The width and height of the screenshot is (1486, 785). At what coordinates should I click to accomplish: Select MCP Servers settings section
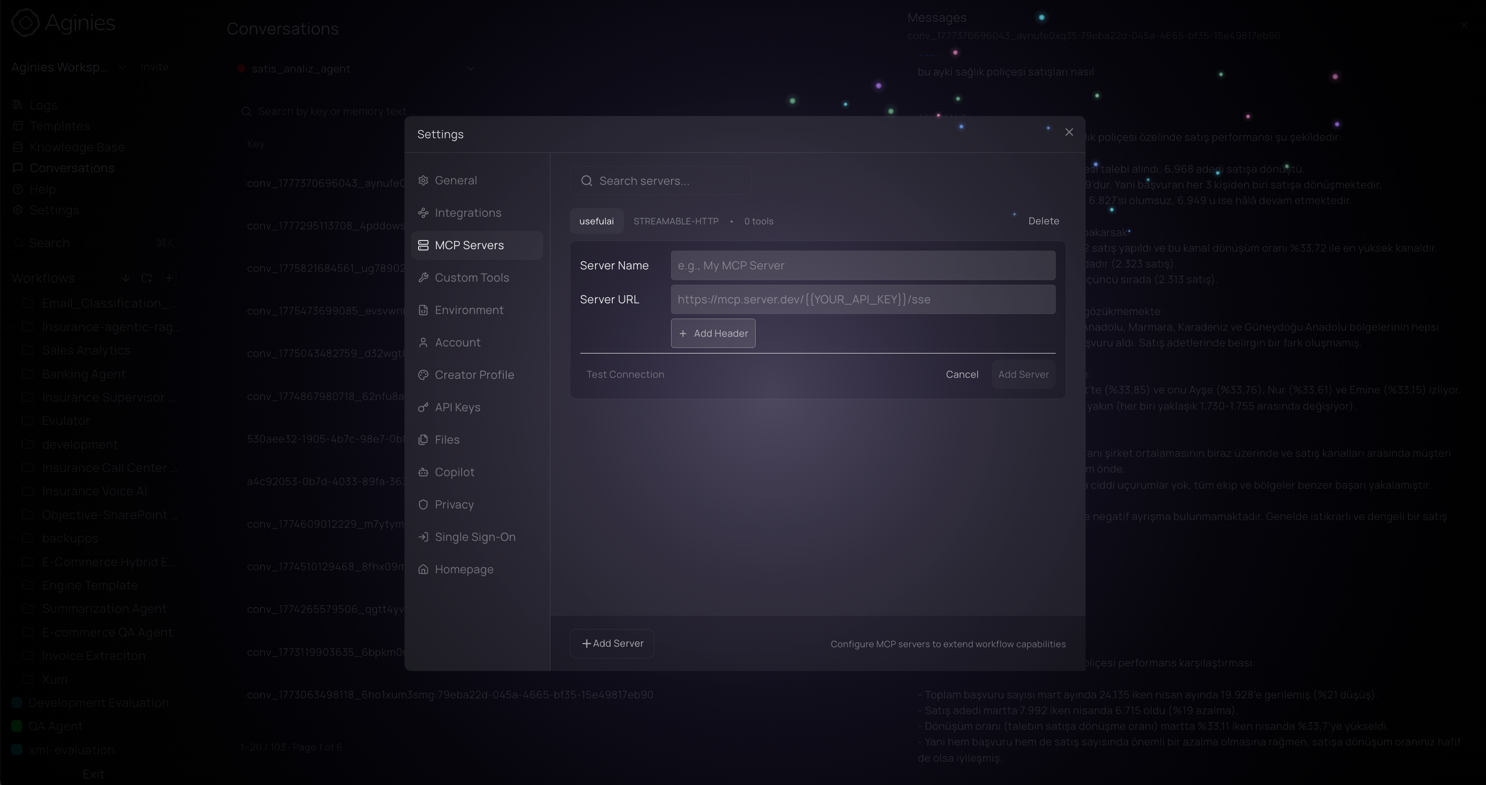pos(476,245)
